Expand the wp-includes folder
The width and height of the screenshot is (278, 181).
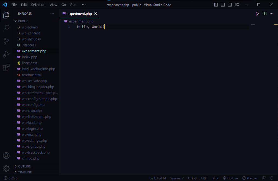[x=36, y=39]
